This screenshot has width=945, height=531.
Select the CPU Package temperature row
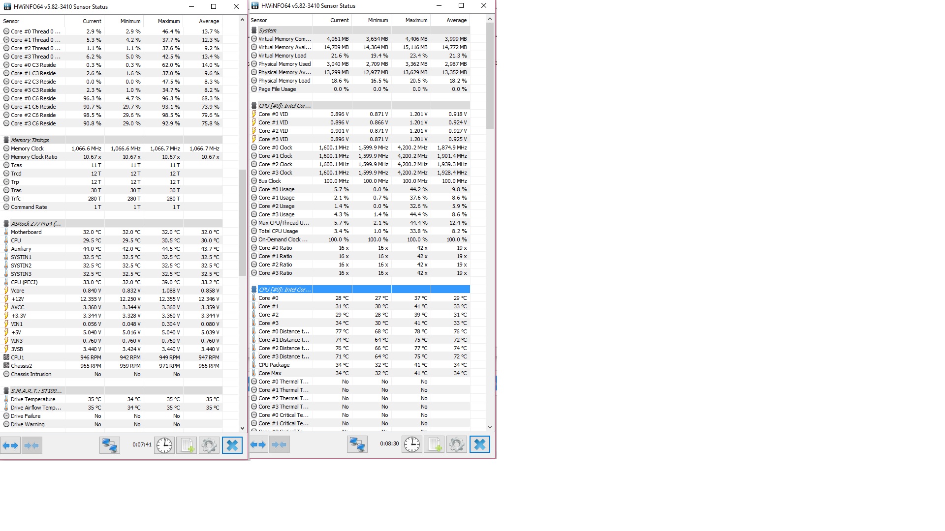pyautogui.click(x=274, y=365)
